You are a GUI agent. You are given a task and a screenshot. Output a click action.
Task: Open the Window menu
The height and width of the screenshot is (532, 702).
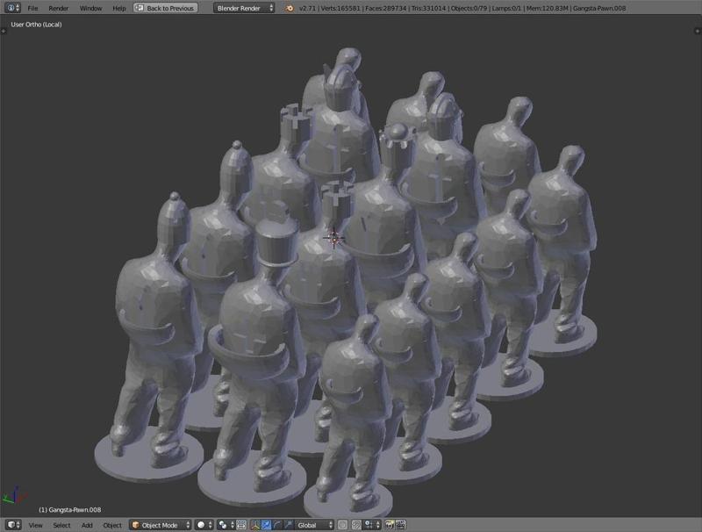coord(91,8)
